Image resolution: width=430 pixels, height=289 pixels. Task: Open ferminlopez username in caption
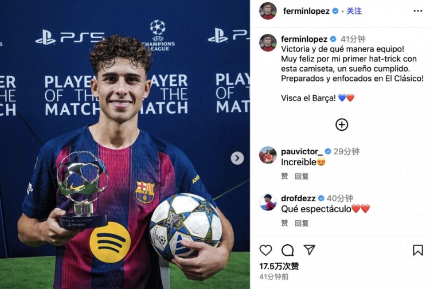[x=304, y=39]
